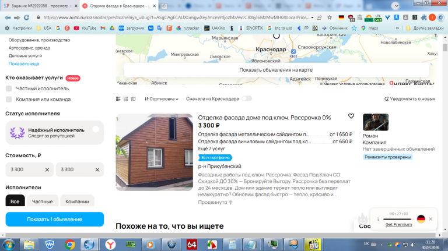Open the VK bookmark icon
448x251 pixels.
coord(150,28)
